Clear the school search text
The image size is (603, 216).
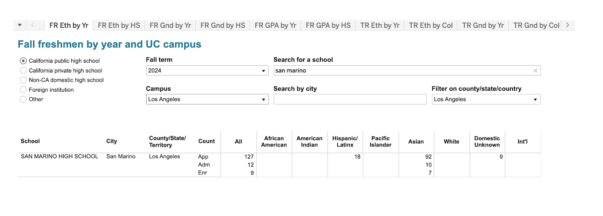click(x=535, y=71)
